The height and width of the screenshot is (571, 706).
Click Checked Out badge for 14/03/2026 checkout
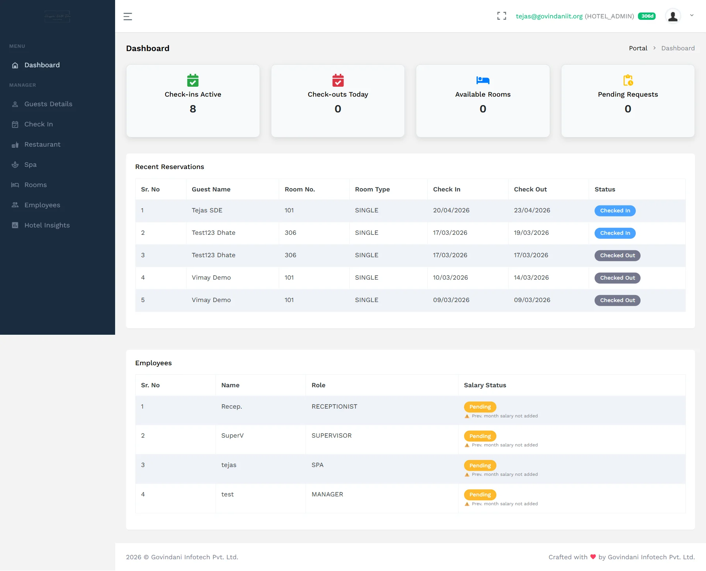click(617, 278)
